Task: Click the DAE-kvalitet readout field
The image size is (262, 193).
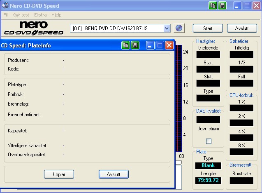Action: [208, 120]
